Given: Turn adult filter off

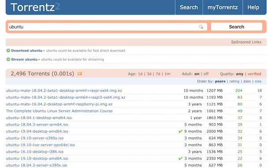Looking at the screenshot, I should pyautogui.click(x=206, y=74).
